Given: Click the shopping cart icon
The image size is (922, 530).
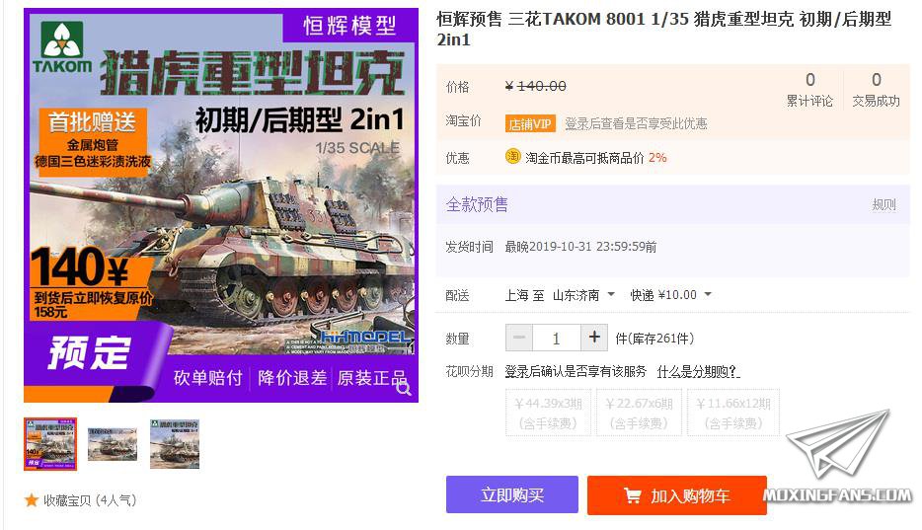Looking at the screenshot, I should point(632,495).
